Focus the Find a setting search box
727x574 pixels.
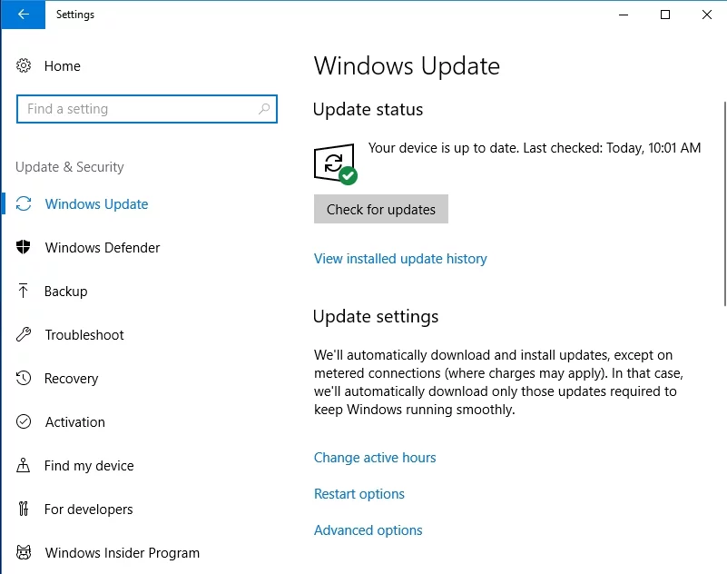pyautogui.click(x=146, y=109)
